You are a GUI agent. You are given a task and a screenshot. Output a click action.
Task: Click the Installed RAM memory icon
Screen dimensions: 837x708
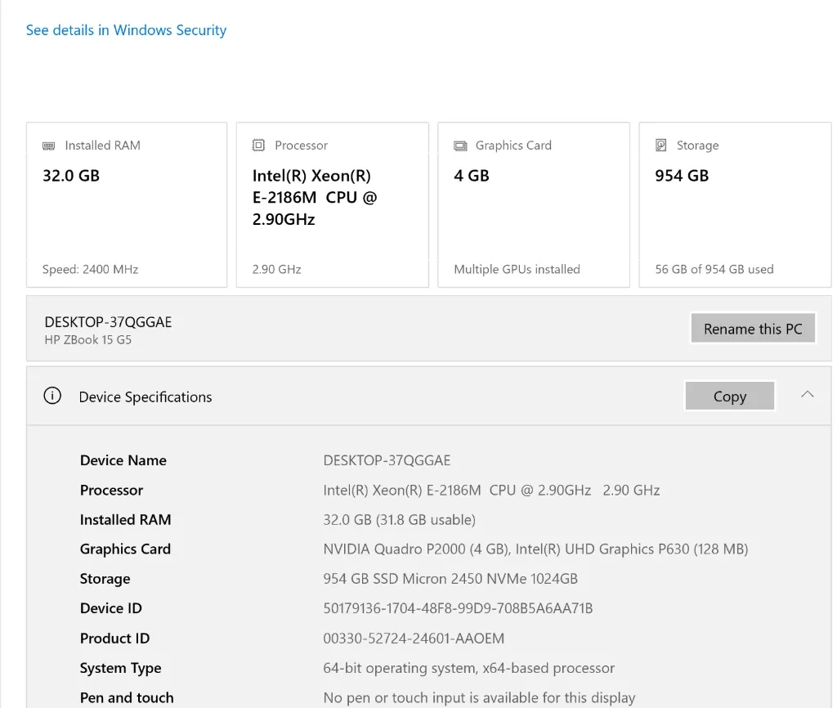click(x=48, y=146)
